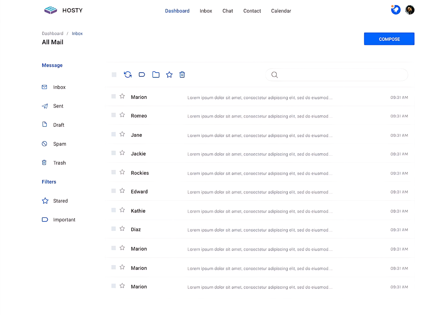This screenshot has height=315, width=441.
Task: Check the box beside Jane's email
Action: [x=114, y=134]
